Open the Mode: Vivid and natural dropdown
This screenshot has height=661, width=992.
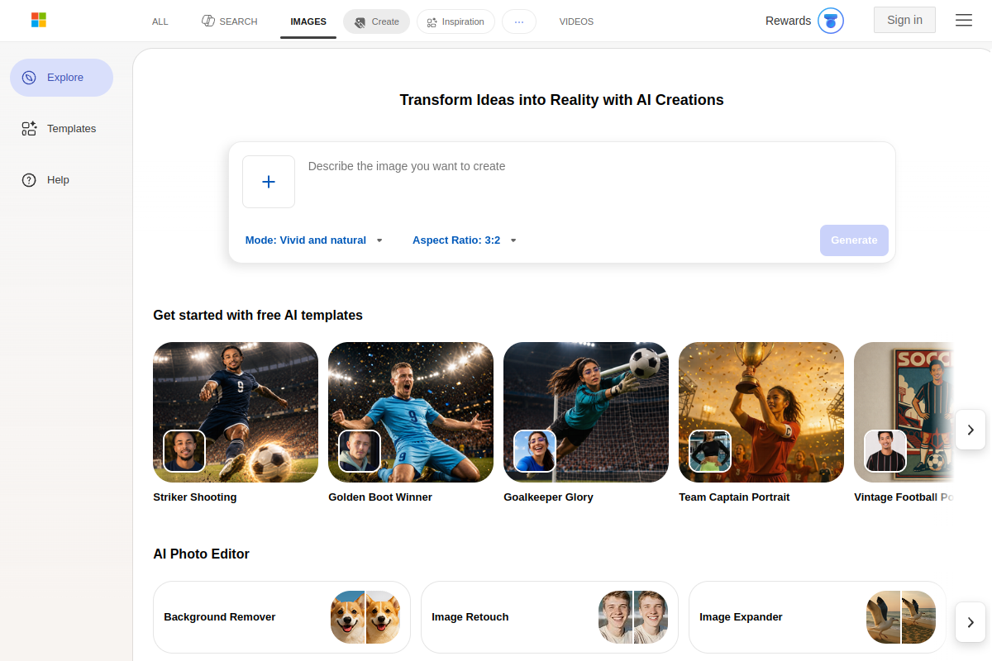[x=314, y=240]
